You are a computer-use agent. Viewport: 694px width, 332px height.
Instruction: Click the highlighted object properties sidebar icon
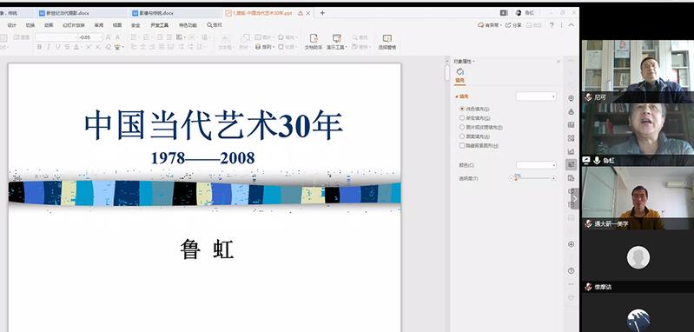tap(571, 164)
